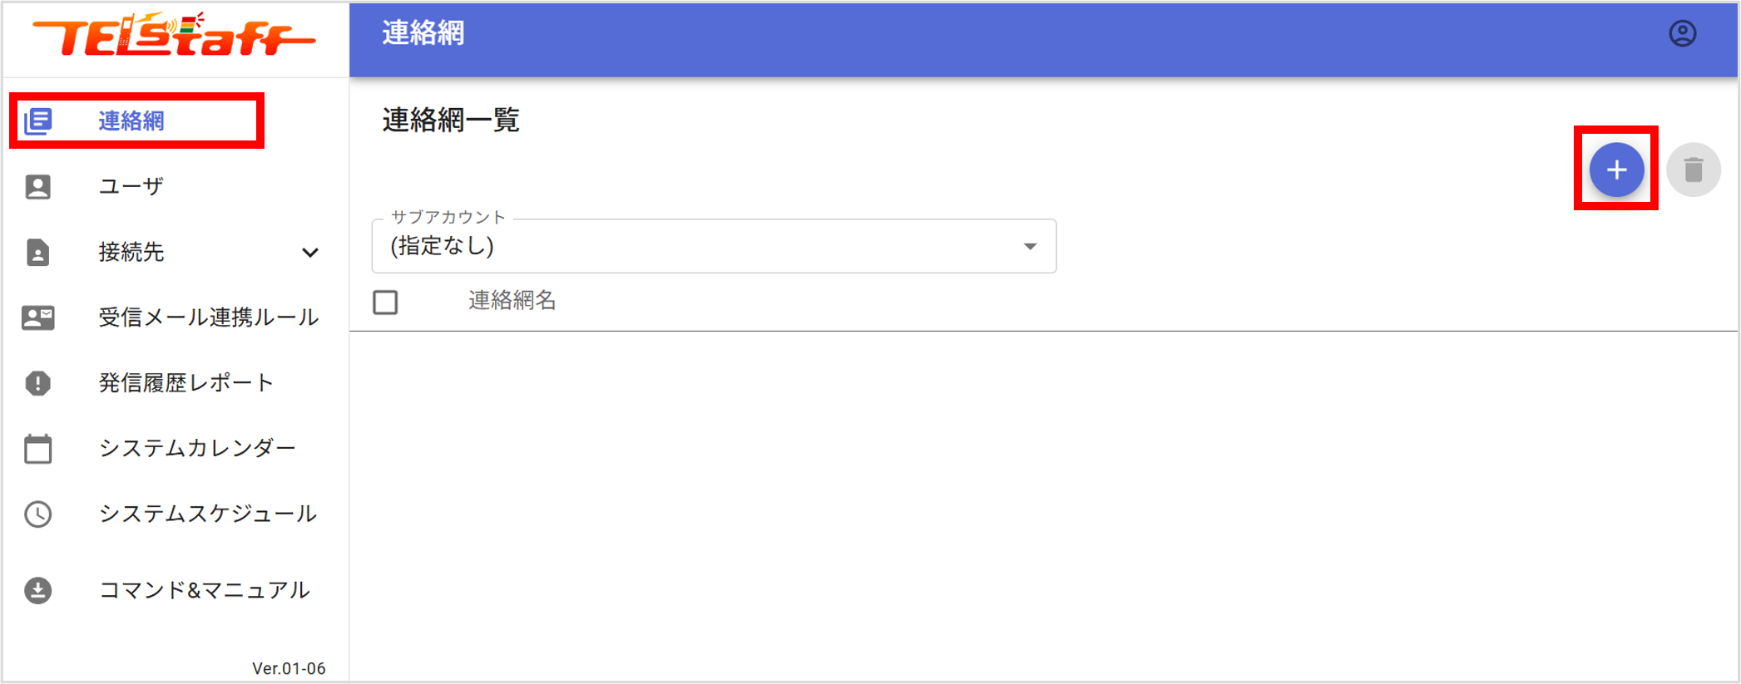1741x684 pixels.
Task: Toggle the select-all checkbox beside 連絡網名
Action: click(385, 302)
